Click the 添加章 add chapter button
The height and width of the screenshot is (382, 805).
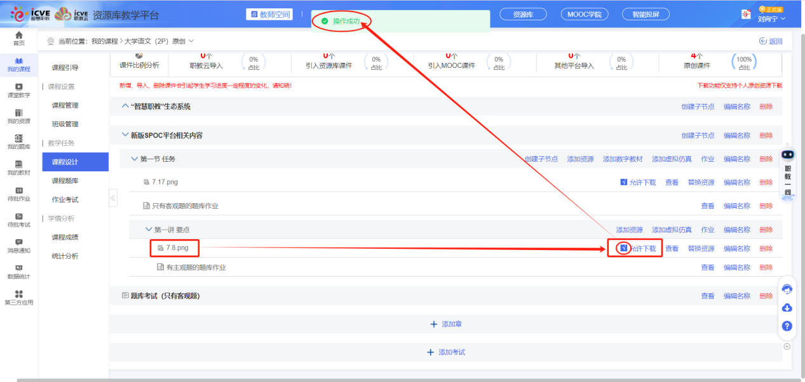(x=446, y=324)
